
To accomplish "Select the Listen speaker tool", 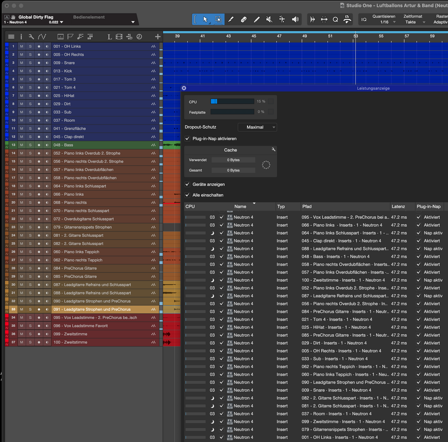I will coord(295,19).
